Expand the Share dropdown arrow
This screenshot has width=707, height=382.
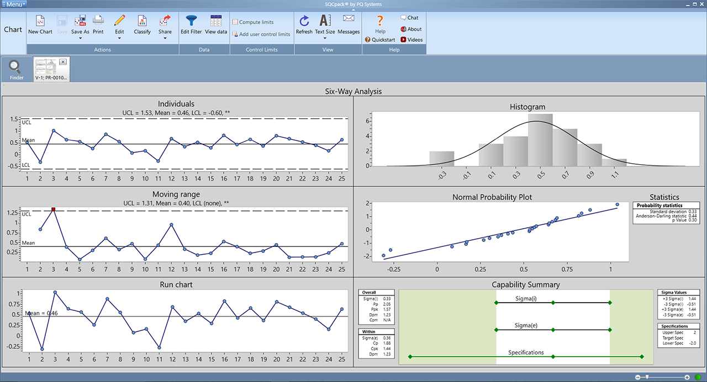click(x=165, y=37)
